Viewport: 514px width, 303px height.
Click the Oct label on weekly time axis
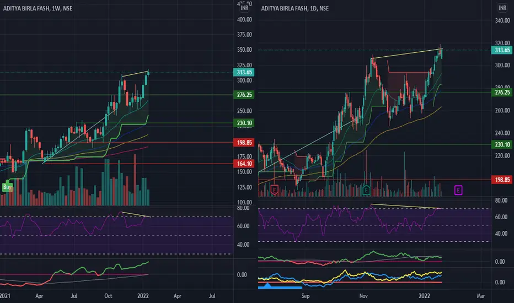pos(108,296)
